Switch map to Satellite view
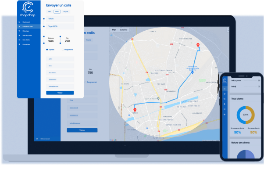 [123, 30]
